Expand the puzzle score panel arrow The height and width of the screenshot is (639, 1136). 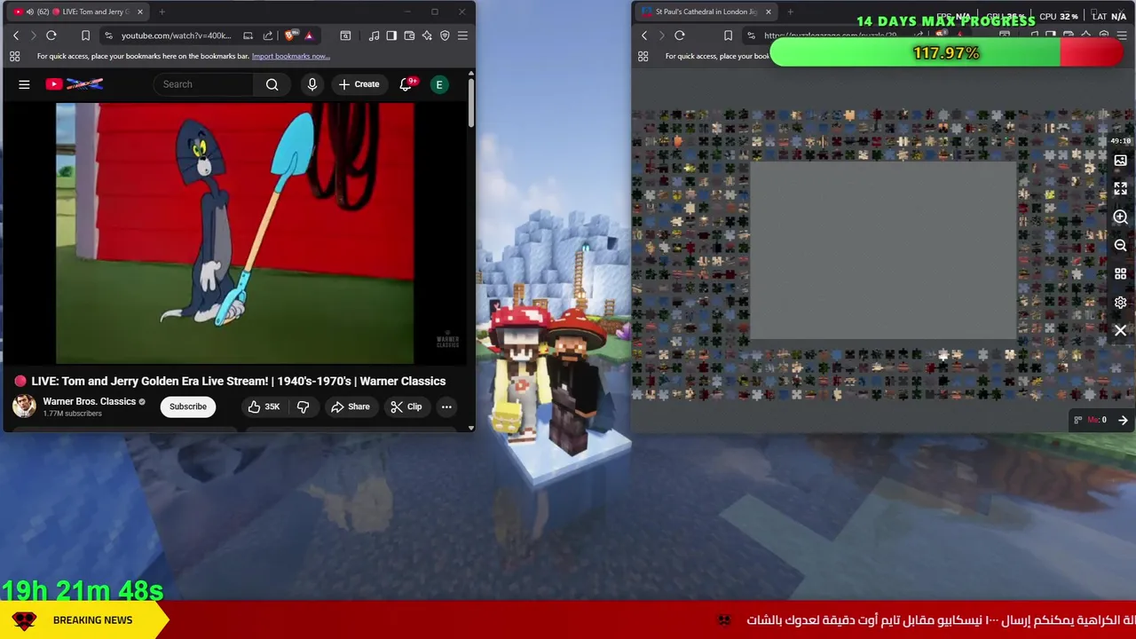coord(1123,421)
